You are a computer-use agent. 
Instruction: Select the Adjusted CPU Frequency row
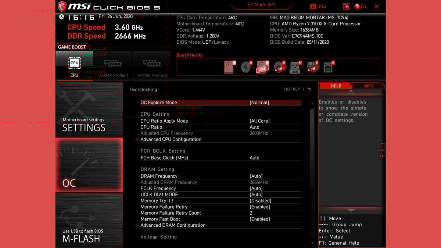(x=220, y=133)
